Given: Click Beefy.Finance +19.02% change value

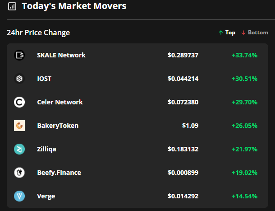Looking at the screenshot, I should (x=245, y=173).
